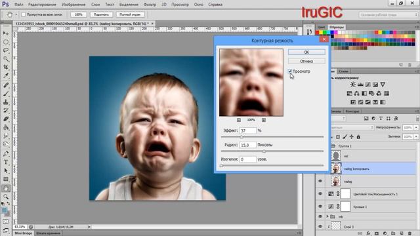This screenshot has width=420, height=236.
Task: Open the Hand tool preset picker arrow
Action: (x=16, y=14)
